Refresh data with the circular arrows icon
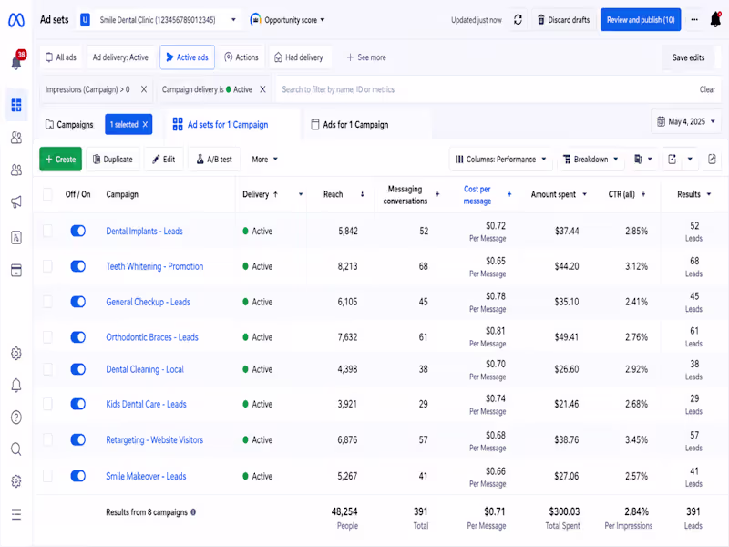 (518, 19)
